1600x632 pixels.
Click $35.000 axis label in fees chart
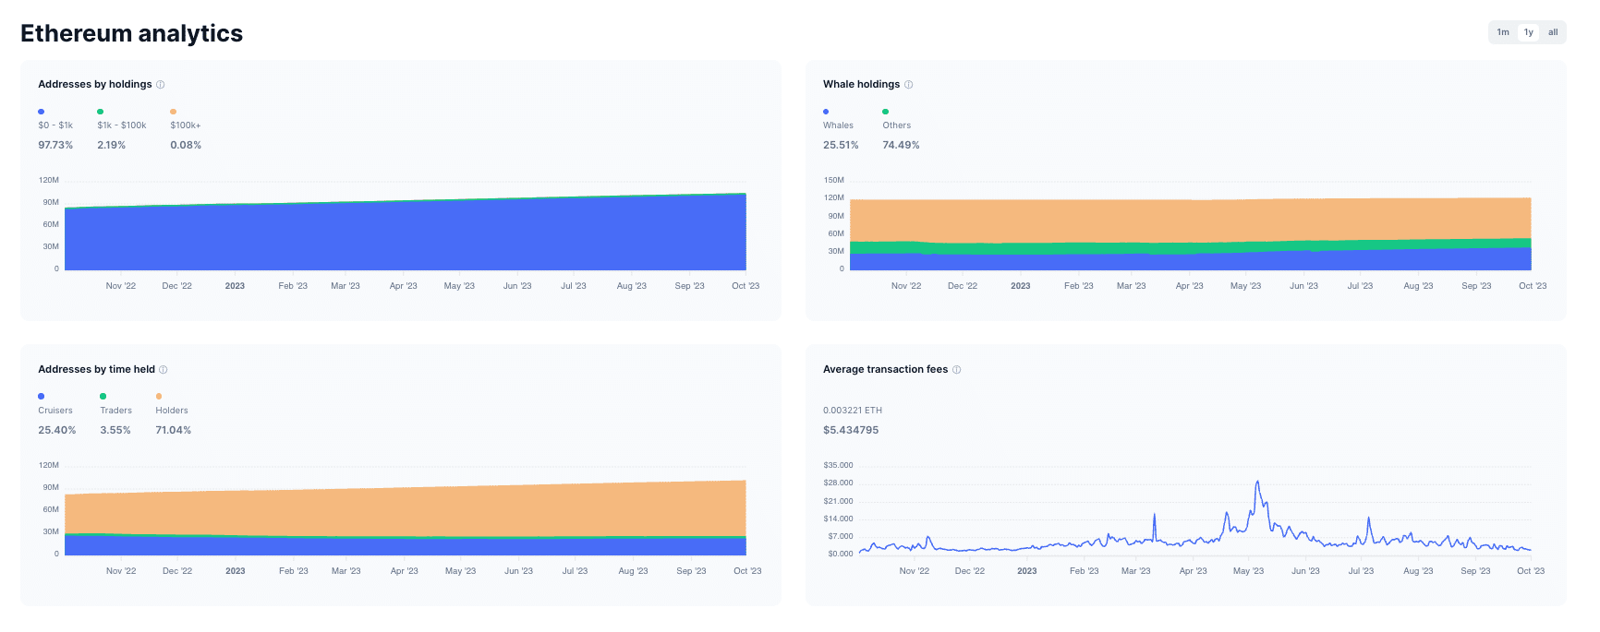point(838,465)
